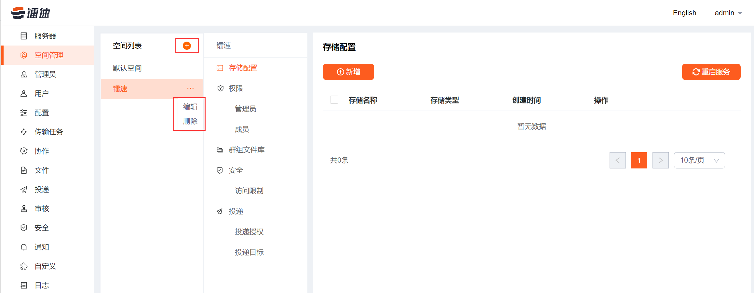Screen dimensions: 754x293
Task: Open 审核 audit section in sidebar
Action: 41,209
